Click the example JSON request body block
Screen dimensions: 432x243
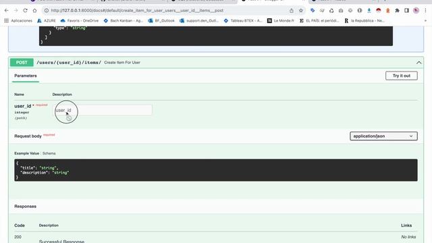pyautogui.click(x=216, y=170)
